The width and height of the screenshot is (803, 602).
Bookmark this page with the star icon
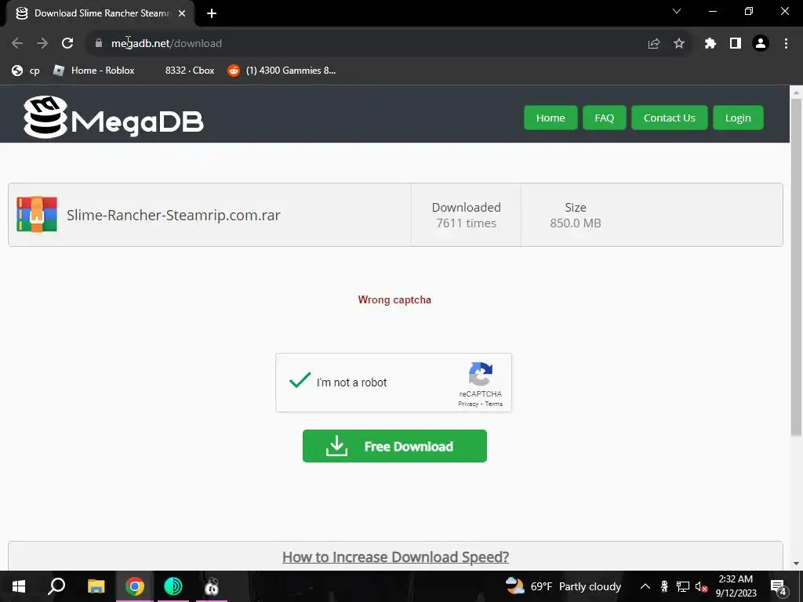(679, 44)
